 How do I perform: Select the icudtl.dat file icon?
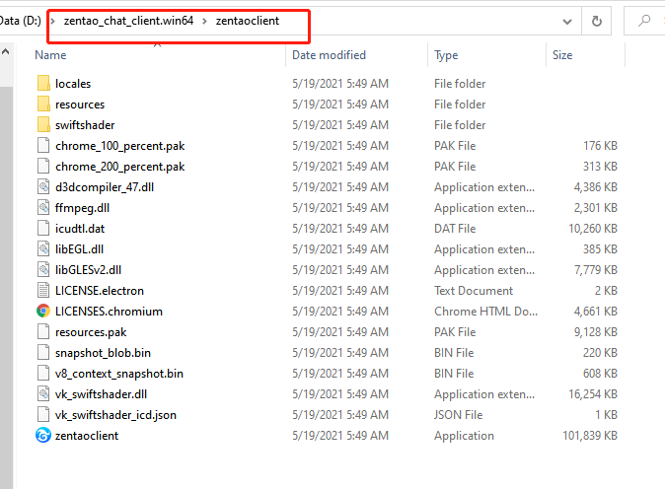point(42,229)
